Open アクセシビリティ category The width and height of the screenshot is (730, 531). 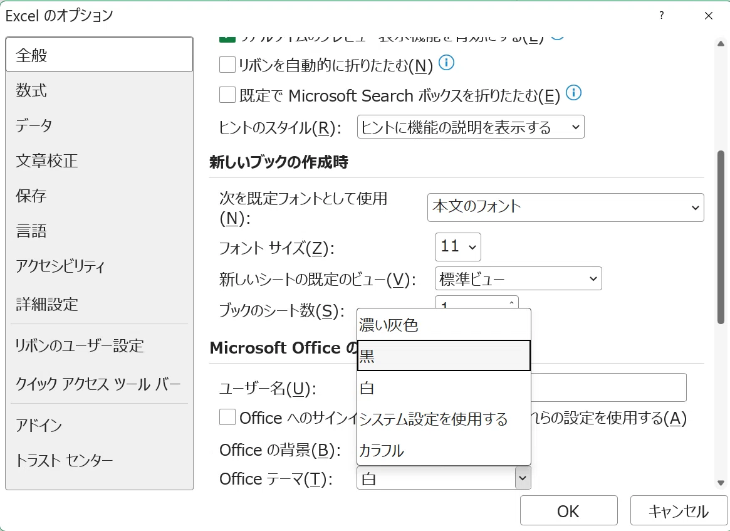99,266
